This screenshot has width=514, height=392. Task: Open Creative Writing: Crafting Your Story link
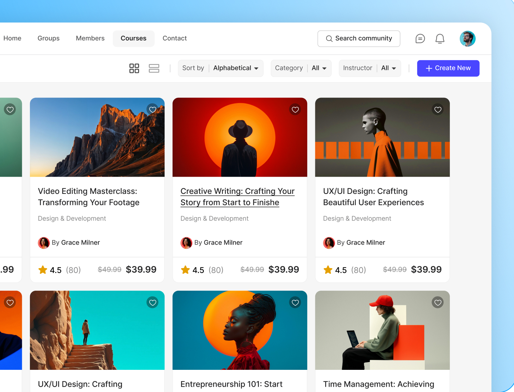click(x=237, y=197)
